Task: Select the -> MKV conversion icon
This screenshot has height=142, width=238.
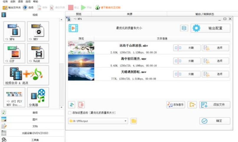Action: [x=38, y=31]
